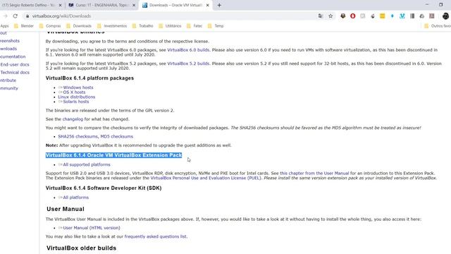Click the Apps shortcut in bookmarks bar
Image resolution: width=451 pixels, height=254 pixels.
pyautogui.click(x=4, y=26)
